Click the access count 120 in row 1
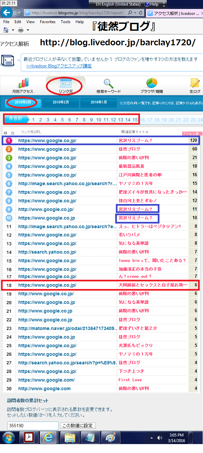The image size is (203, 453). [x=193, y=141]
